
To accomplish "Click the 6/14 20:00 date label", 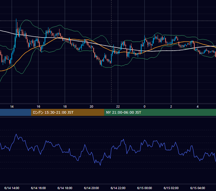I will pyautogui.click(x=91, y=188).
